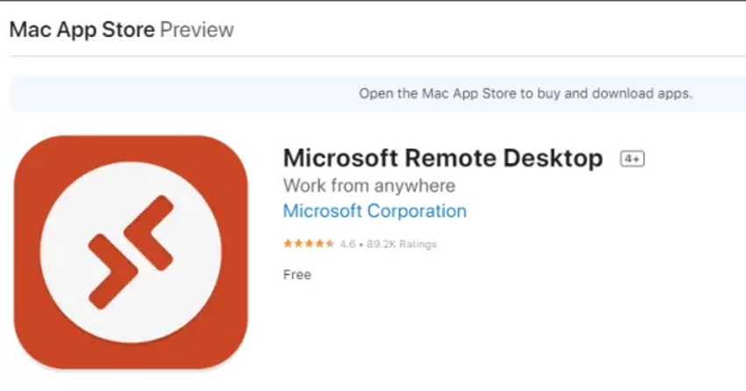Click the Microsoft Remote Desktop app icon
746x391 pixels.
[x=131, y=252]
